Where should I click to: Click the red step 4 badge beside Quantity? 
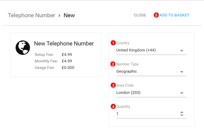(113, 107)
